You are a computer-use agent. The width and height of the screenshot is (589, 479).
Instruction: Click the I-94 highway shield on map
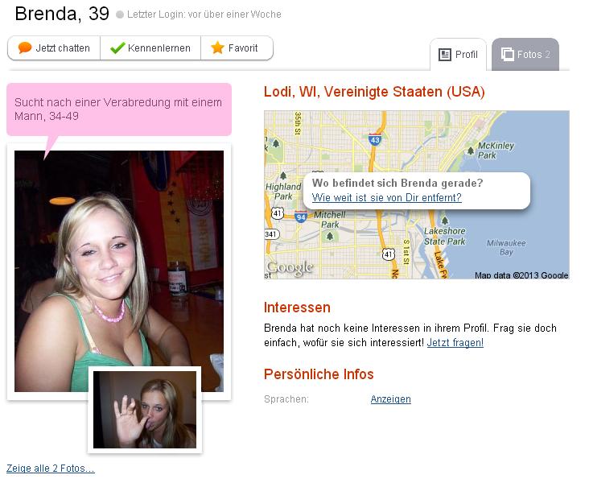[x=300, y=217]
